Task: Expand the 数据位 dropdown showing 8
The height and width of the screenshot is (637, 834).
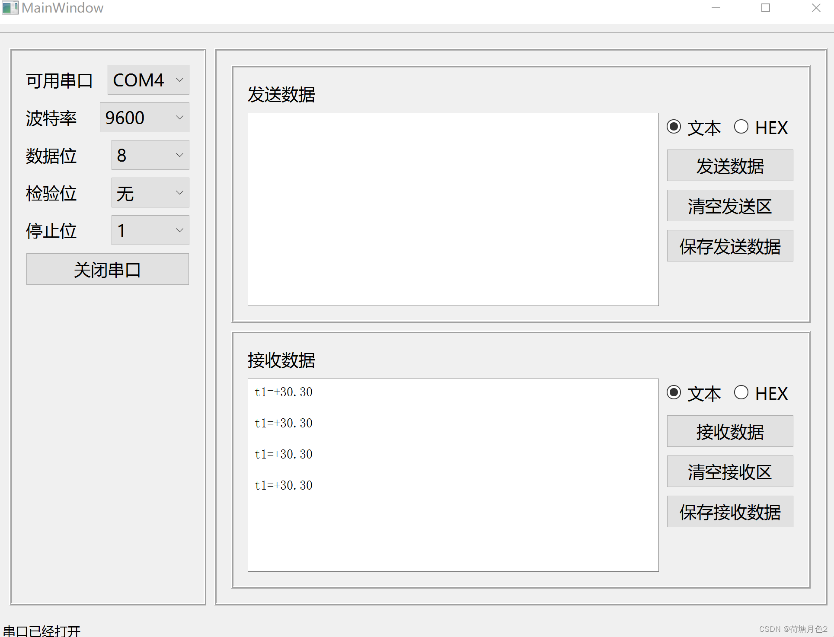Action: 150,155
